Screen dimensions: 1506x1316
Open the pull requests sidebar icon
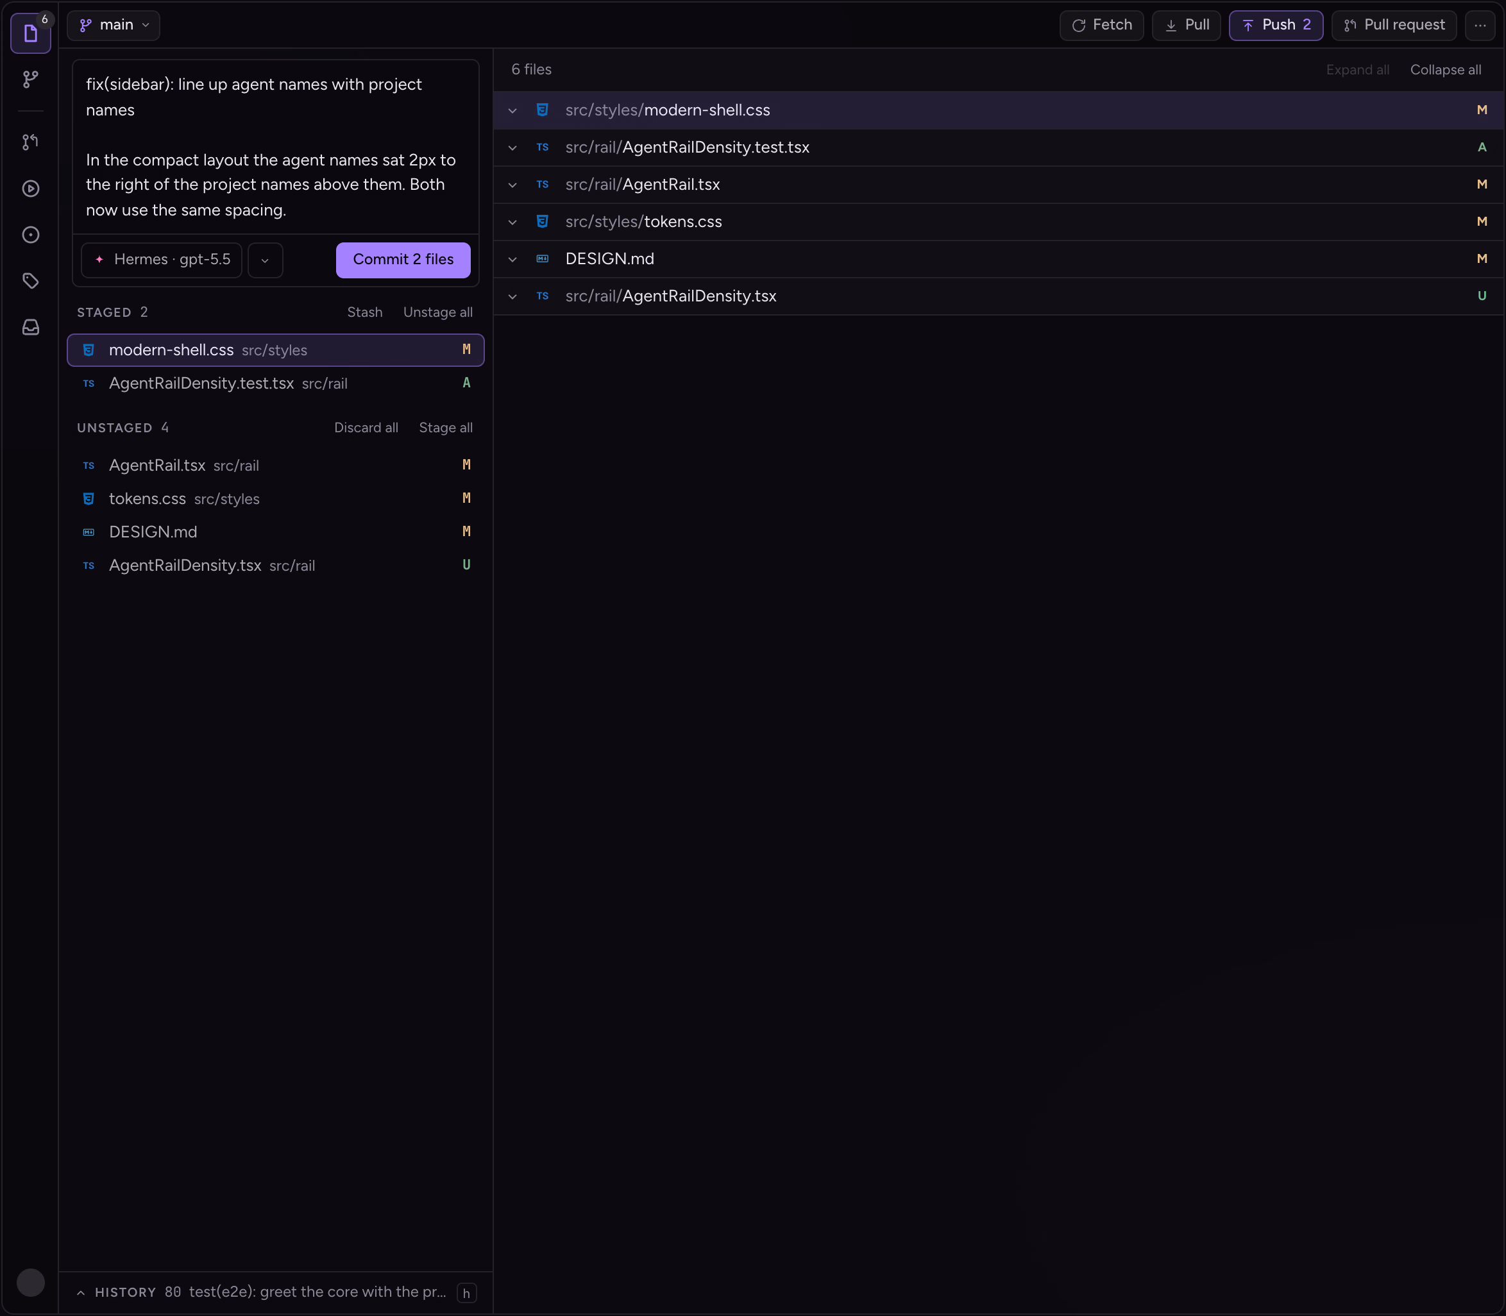pos(31,142)
